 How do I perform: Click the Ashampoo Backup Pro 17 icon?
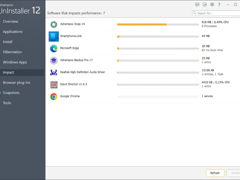tap(54, 61)
